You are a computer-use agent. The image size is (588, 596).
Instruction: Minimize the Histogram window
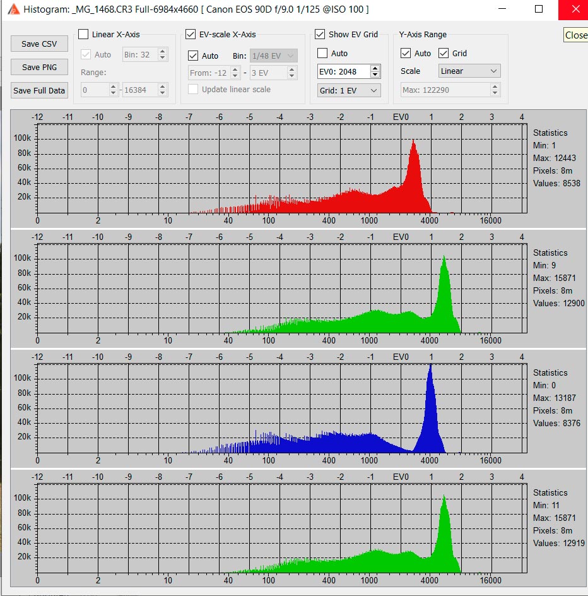pos(502,9)
